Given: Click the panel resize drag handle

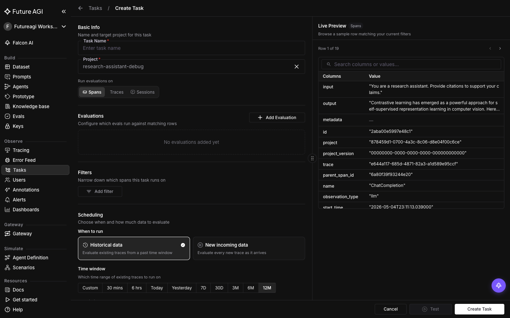Looking at the screenshot, I should (312, 158).
